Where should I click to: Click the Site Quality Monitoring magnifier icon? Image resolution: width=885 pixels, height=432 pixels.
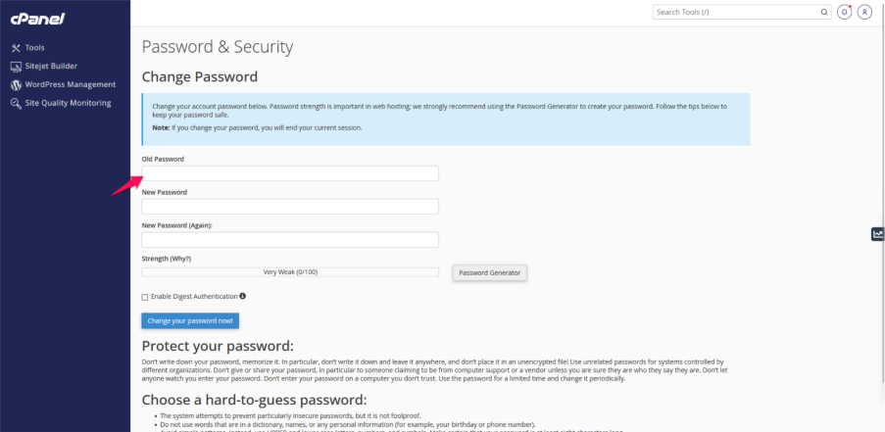coord(16,104)
